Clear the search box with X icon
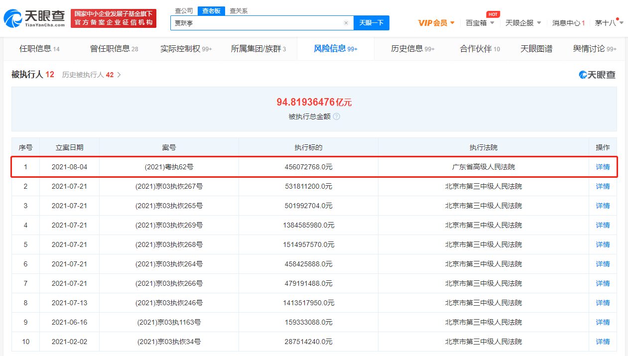Screen dimensions: 628x356 [346, 23]
